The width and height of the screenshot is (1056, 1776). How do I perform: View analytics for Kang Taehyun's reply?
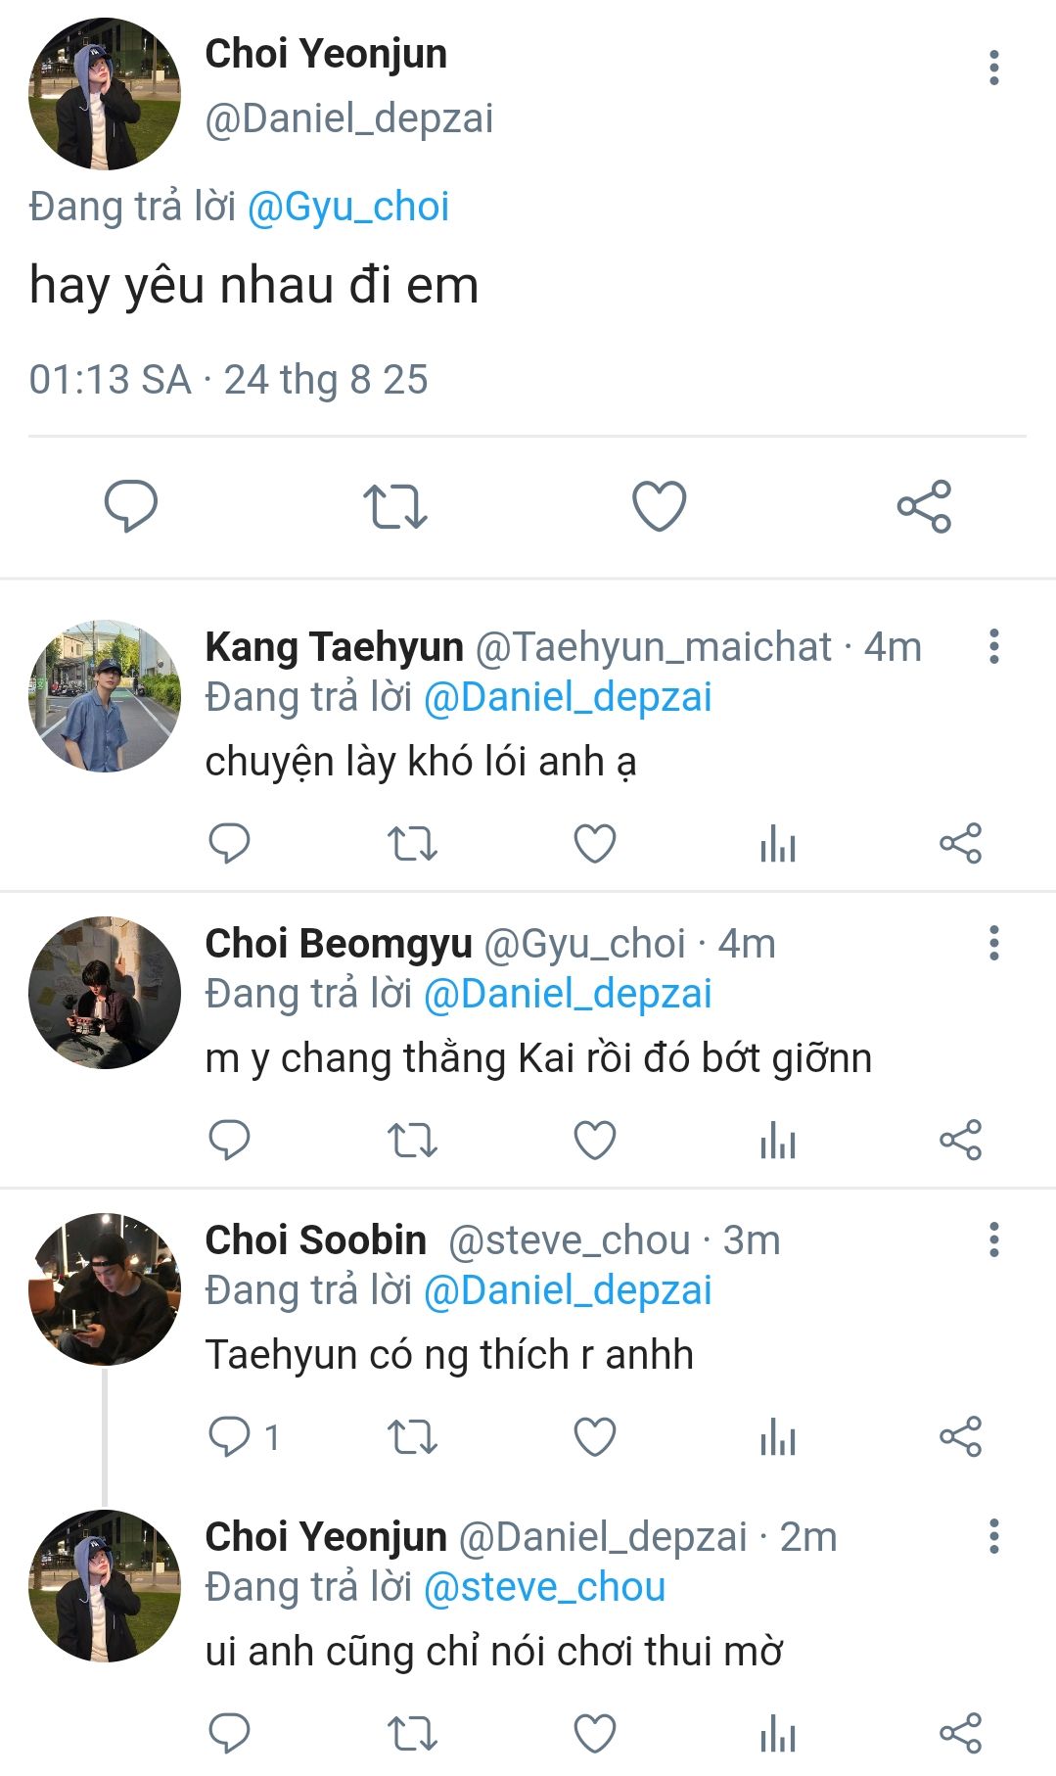pyautogui.click(x=778, y=844)
